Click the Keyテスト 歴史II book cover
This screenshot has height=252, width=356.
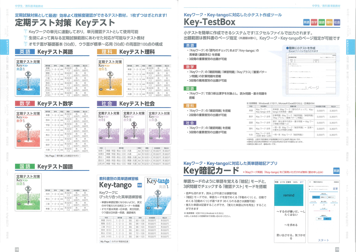tap(134, 127)
